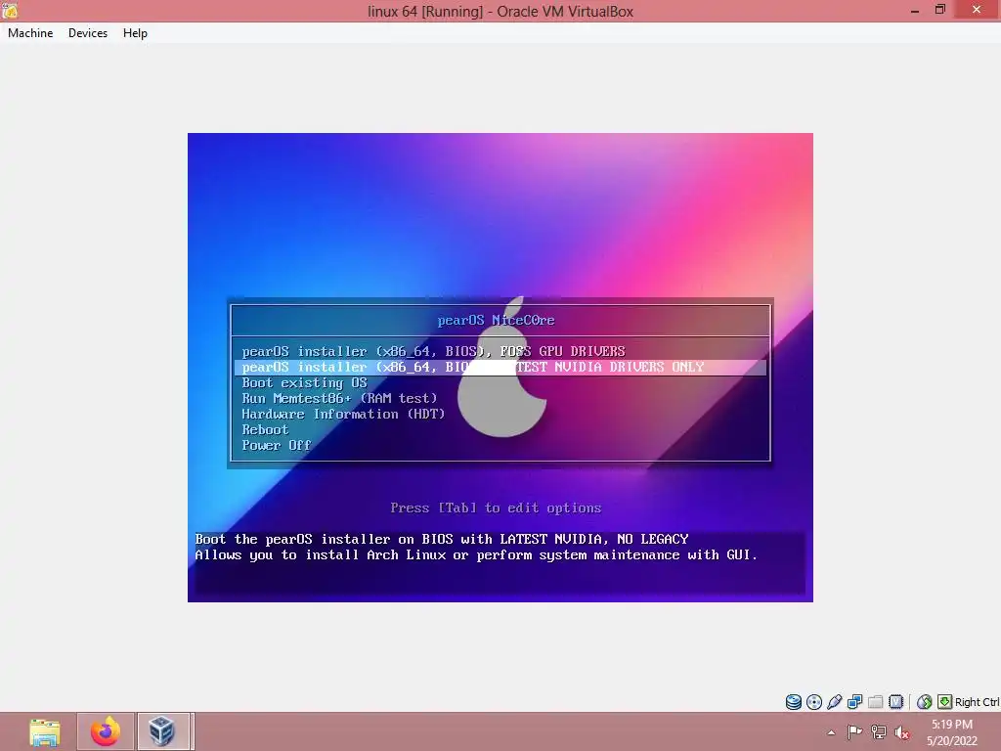Image resolution: width=1001 pixels, height=751 pixels.
Task: Click the Right Ctrl host key label
Action: point(977,702)
